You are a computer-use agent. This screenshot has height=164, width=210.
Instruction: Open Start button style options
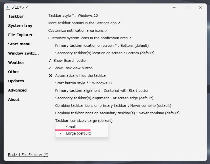click(x=84, y=83)
